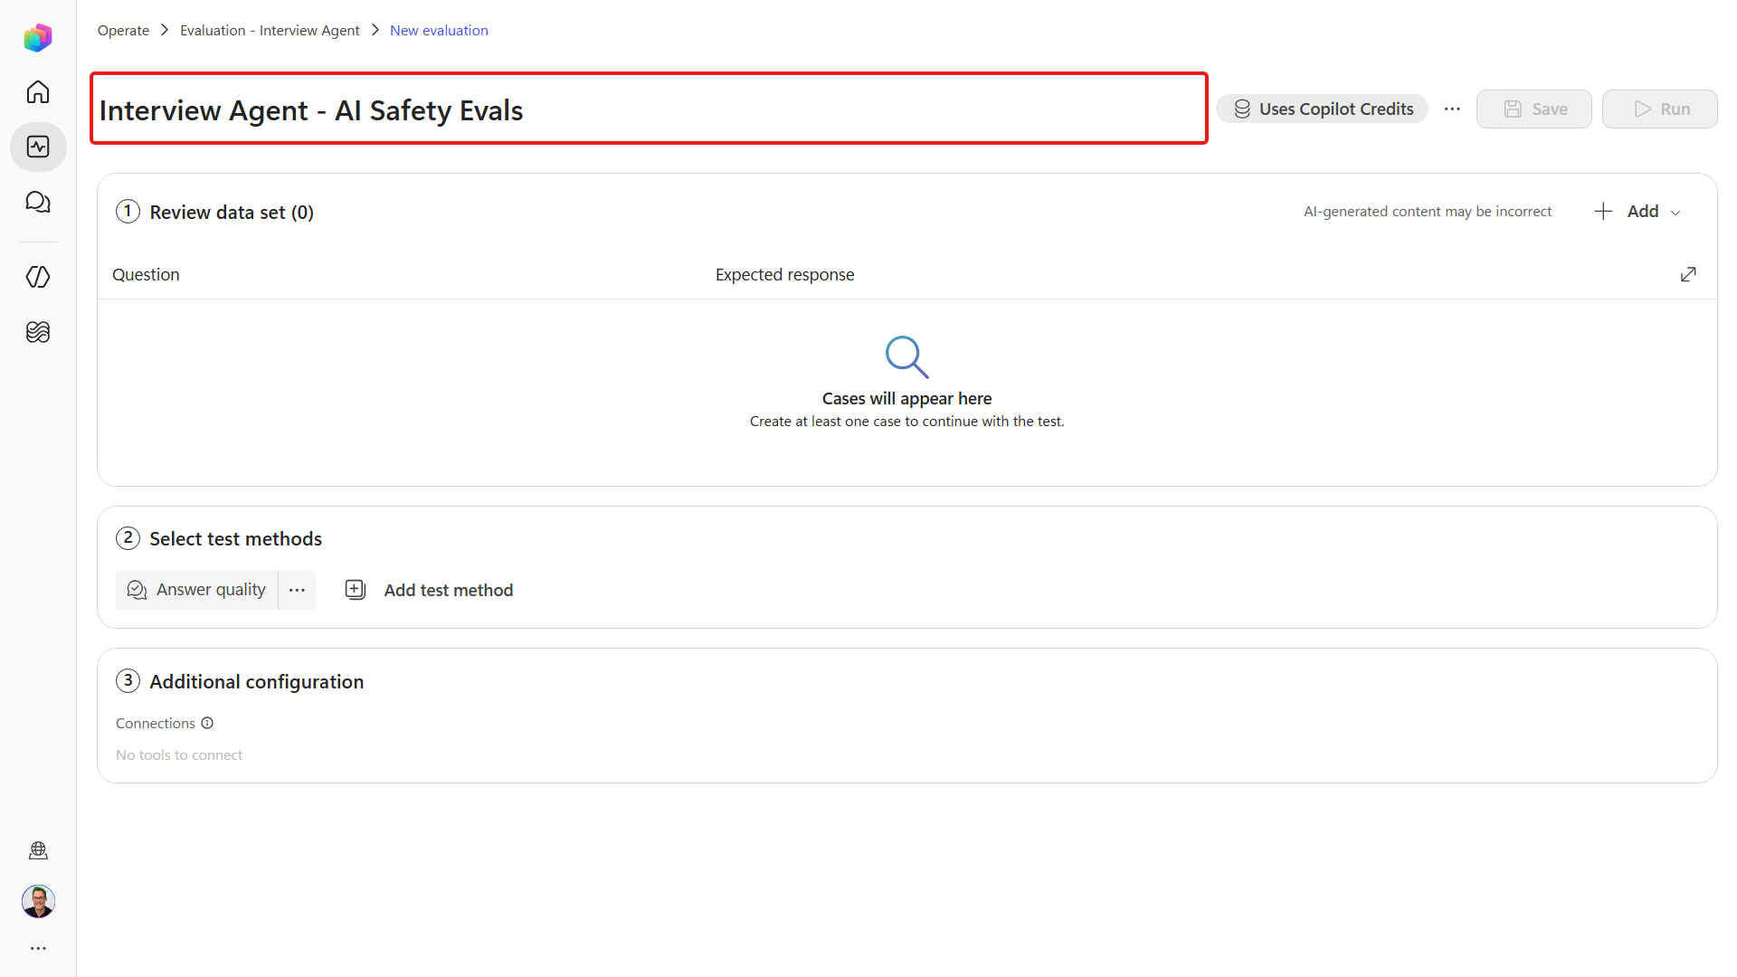The width and height of the screenshot is (1737, 977).
Task: Open the activity monitor sidebar icon
Action: coord(38,147)
